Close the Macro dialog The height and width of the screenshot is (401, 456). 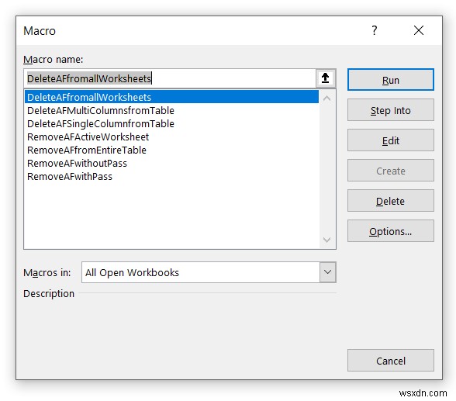point(419,30)
